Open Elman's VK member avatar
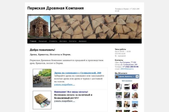Screen dimensions: 169x112 tap(119, 86)
